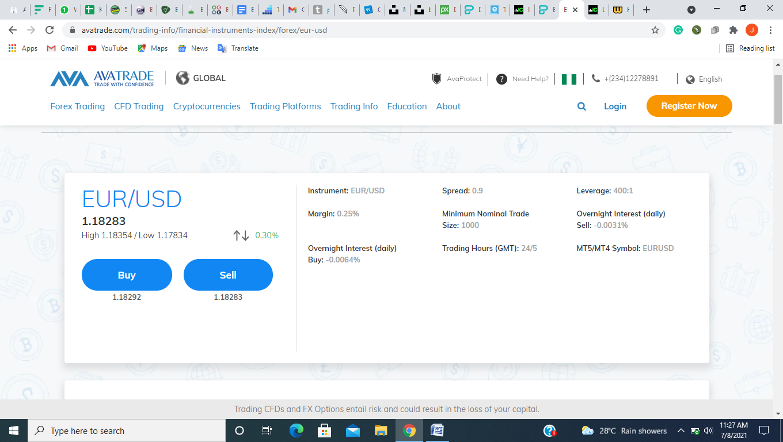This screenshot has width=783, height=442.
Task: Click the EUR/USD heading
Action: pos(132,199)
